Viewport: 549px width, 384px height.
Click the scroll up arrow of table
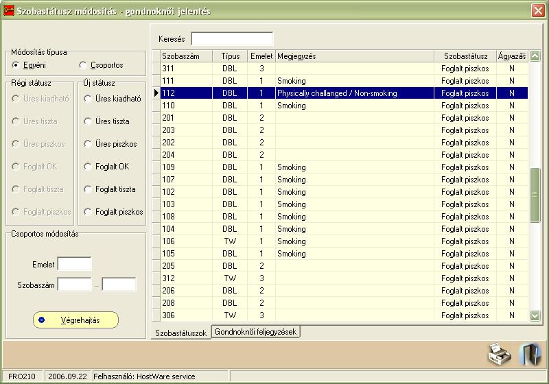[535, 56]
